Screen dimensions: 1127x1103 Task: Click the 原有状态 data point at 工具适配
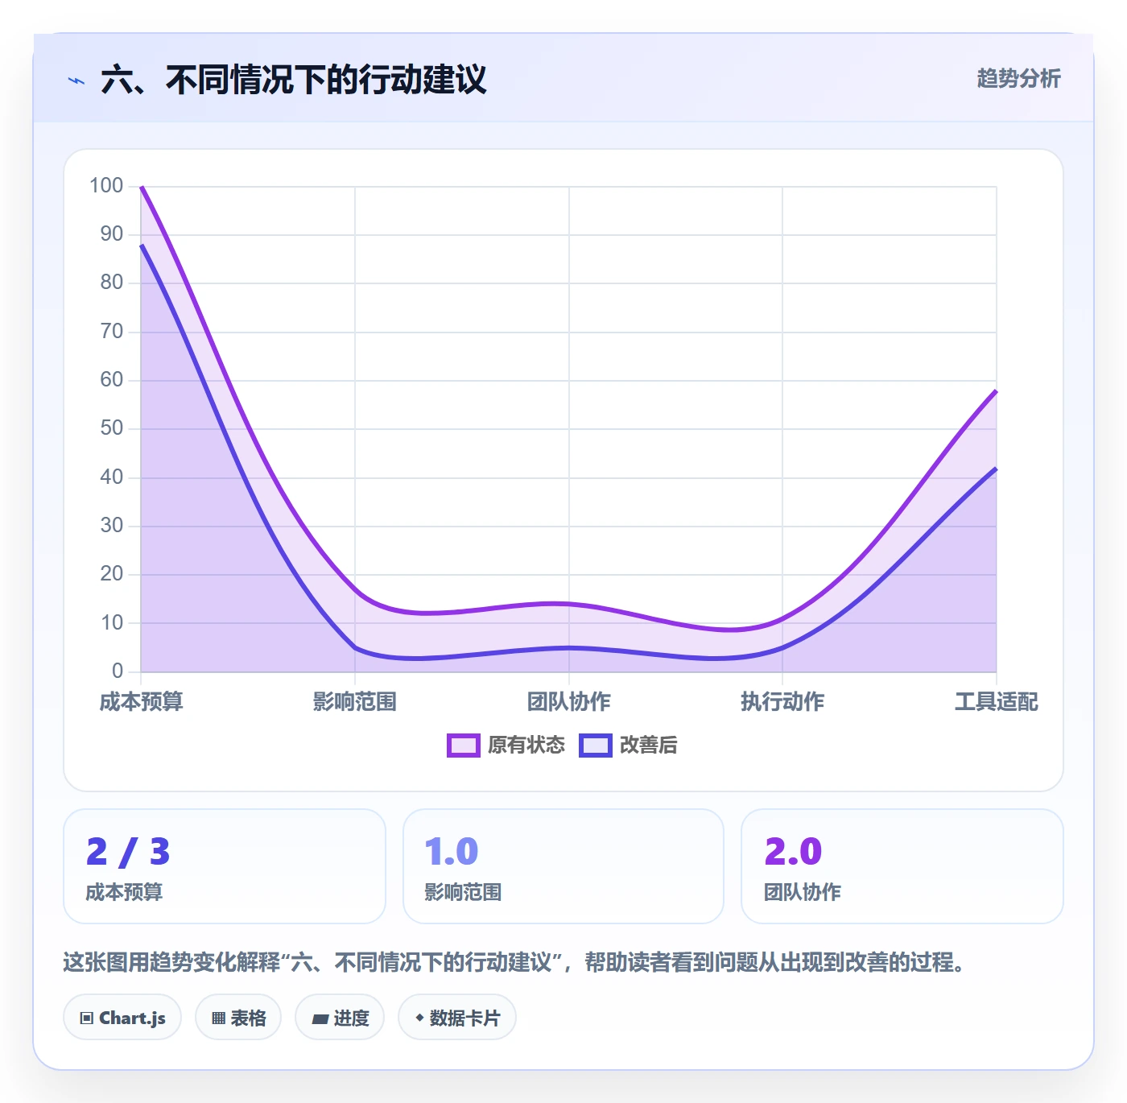(x=997, y=390)
